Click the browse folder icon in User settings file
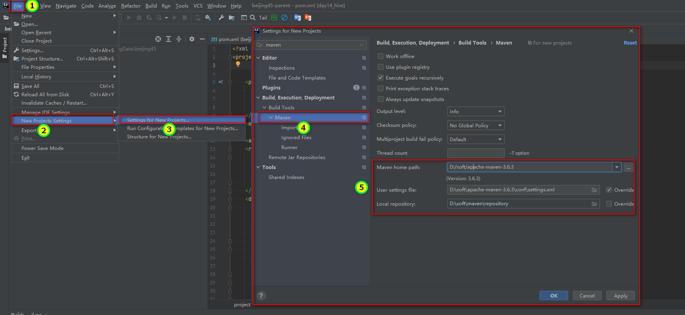The height and width of the screenshot is (315, 685). pos(594,190)
